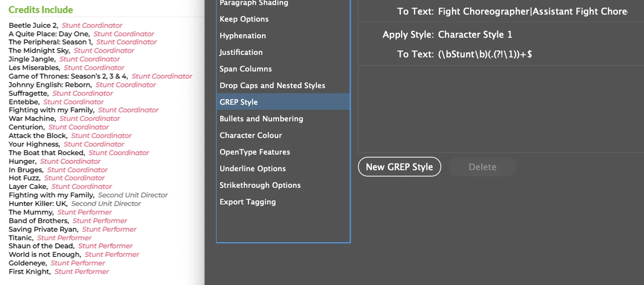Open the Apply Style Character Style 1 field
This screenshot has height=285, width=644.
pos(475,35)
